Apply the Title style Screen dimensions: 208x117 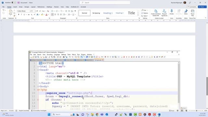(131, 13)
